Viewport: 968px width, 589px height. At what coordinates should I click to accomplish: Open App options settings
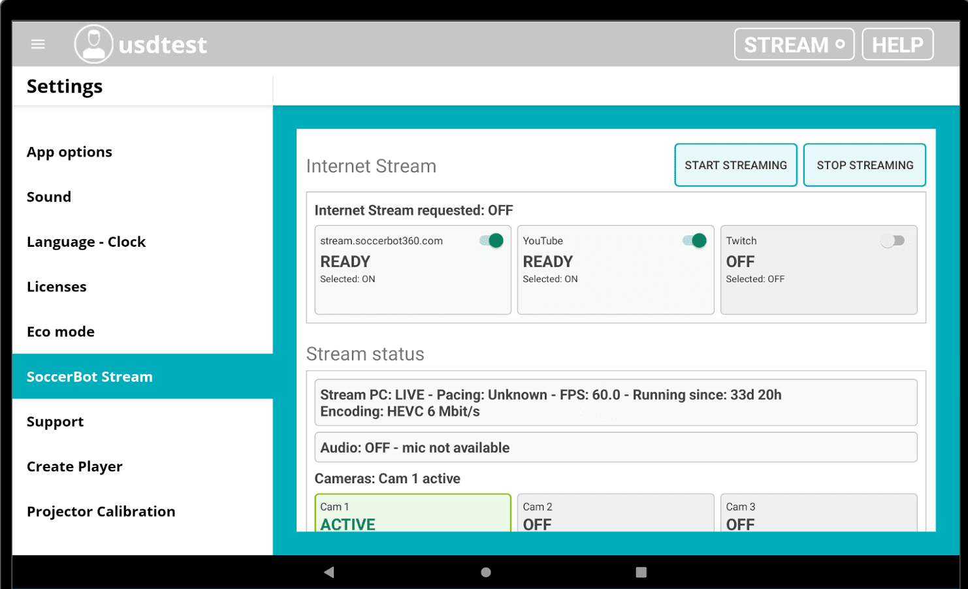click(142, 152)
